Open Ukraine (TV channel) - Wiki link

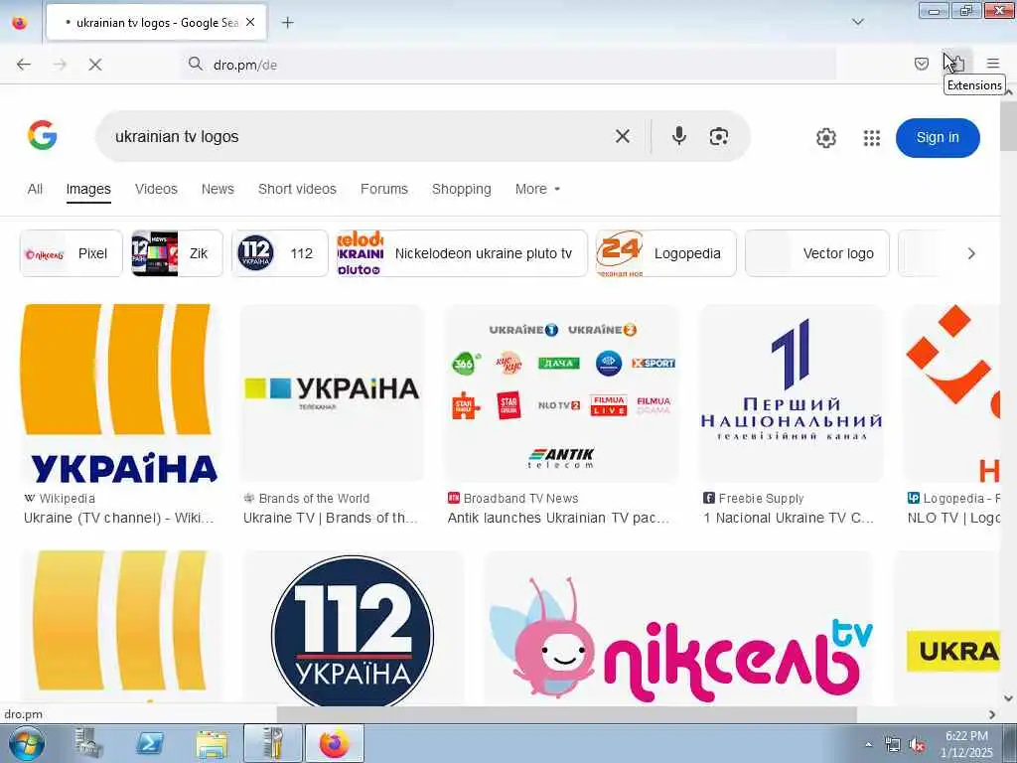[119, 518]
